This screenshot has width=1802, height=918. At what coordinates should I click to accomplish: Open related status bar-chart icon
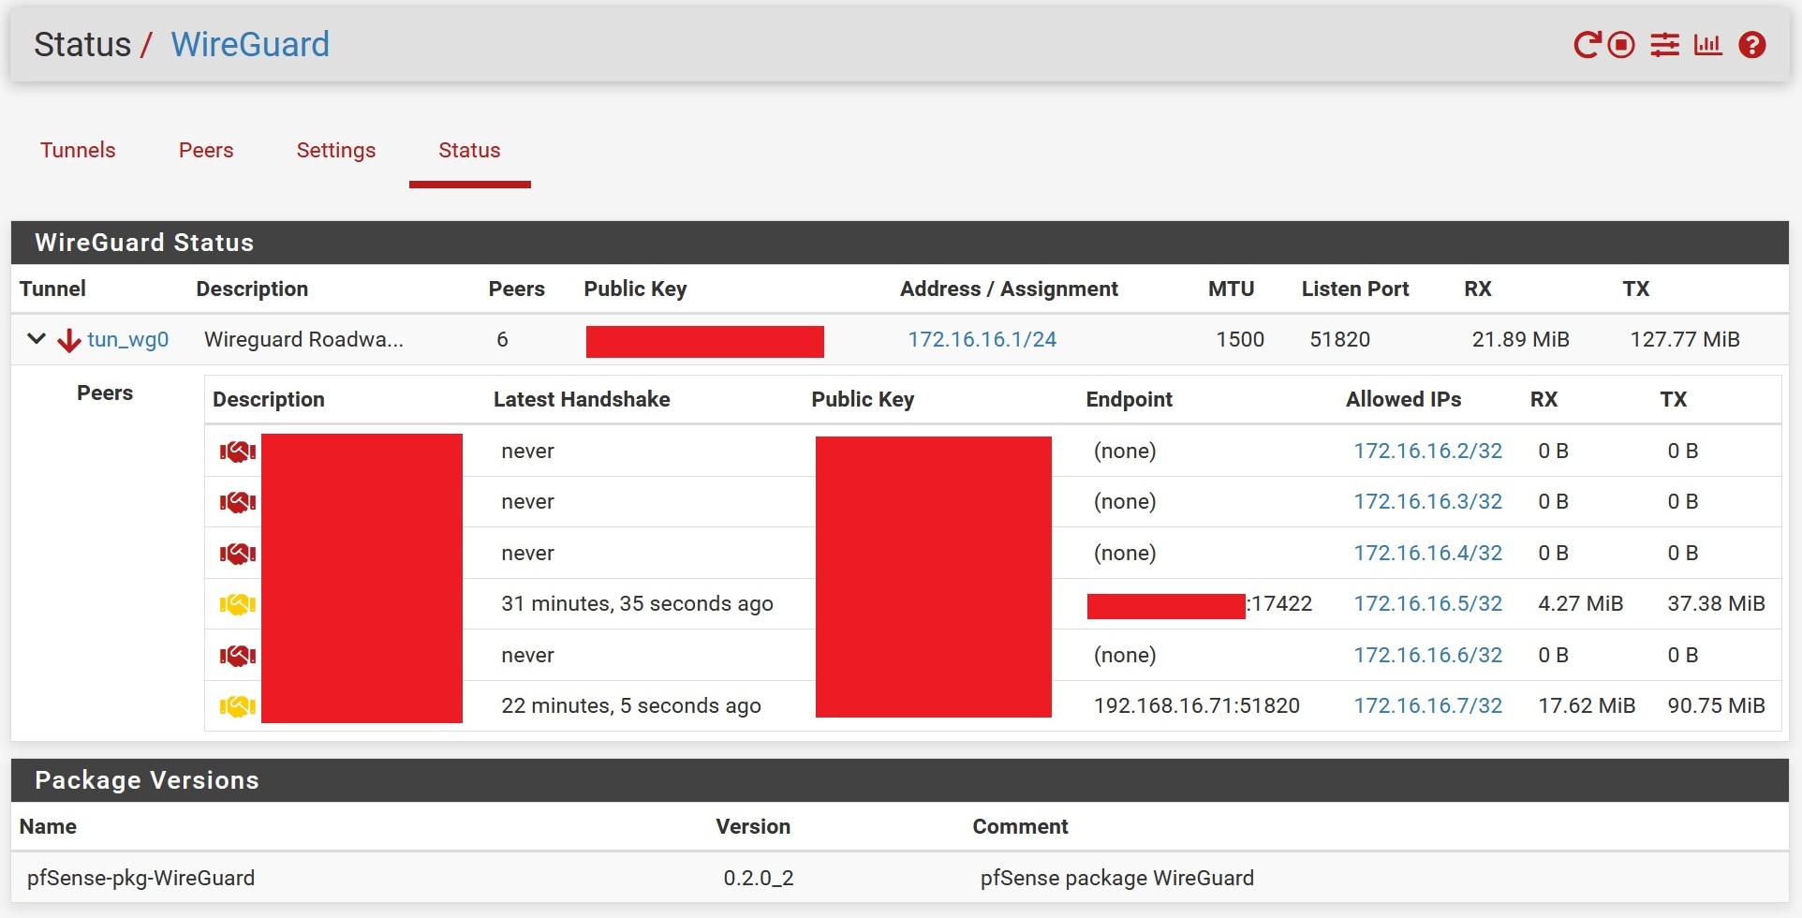point(1707,45)
